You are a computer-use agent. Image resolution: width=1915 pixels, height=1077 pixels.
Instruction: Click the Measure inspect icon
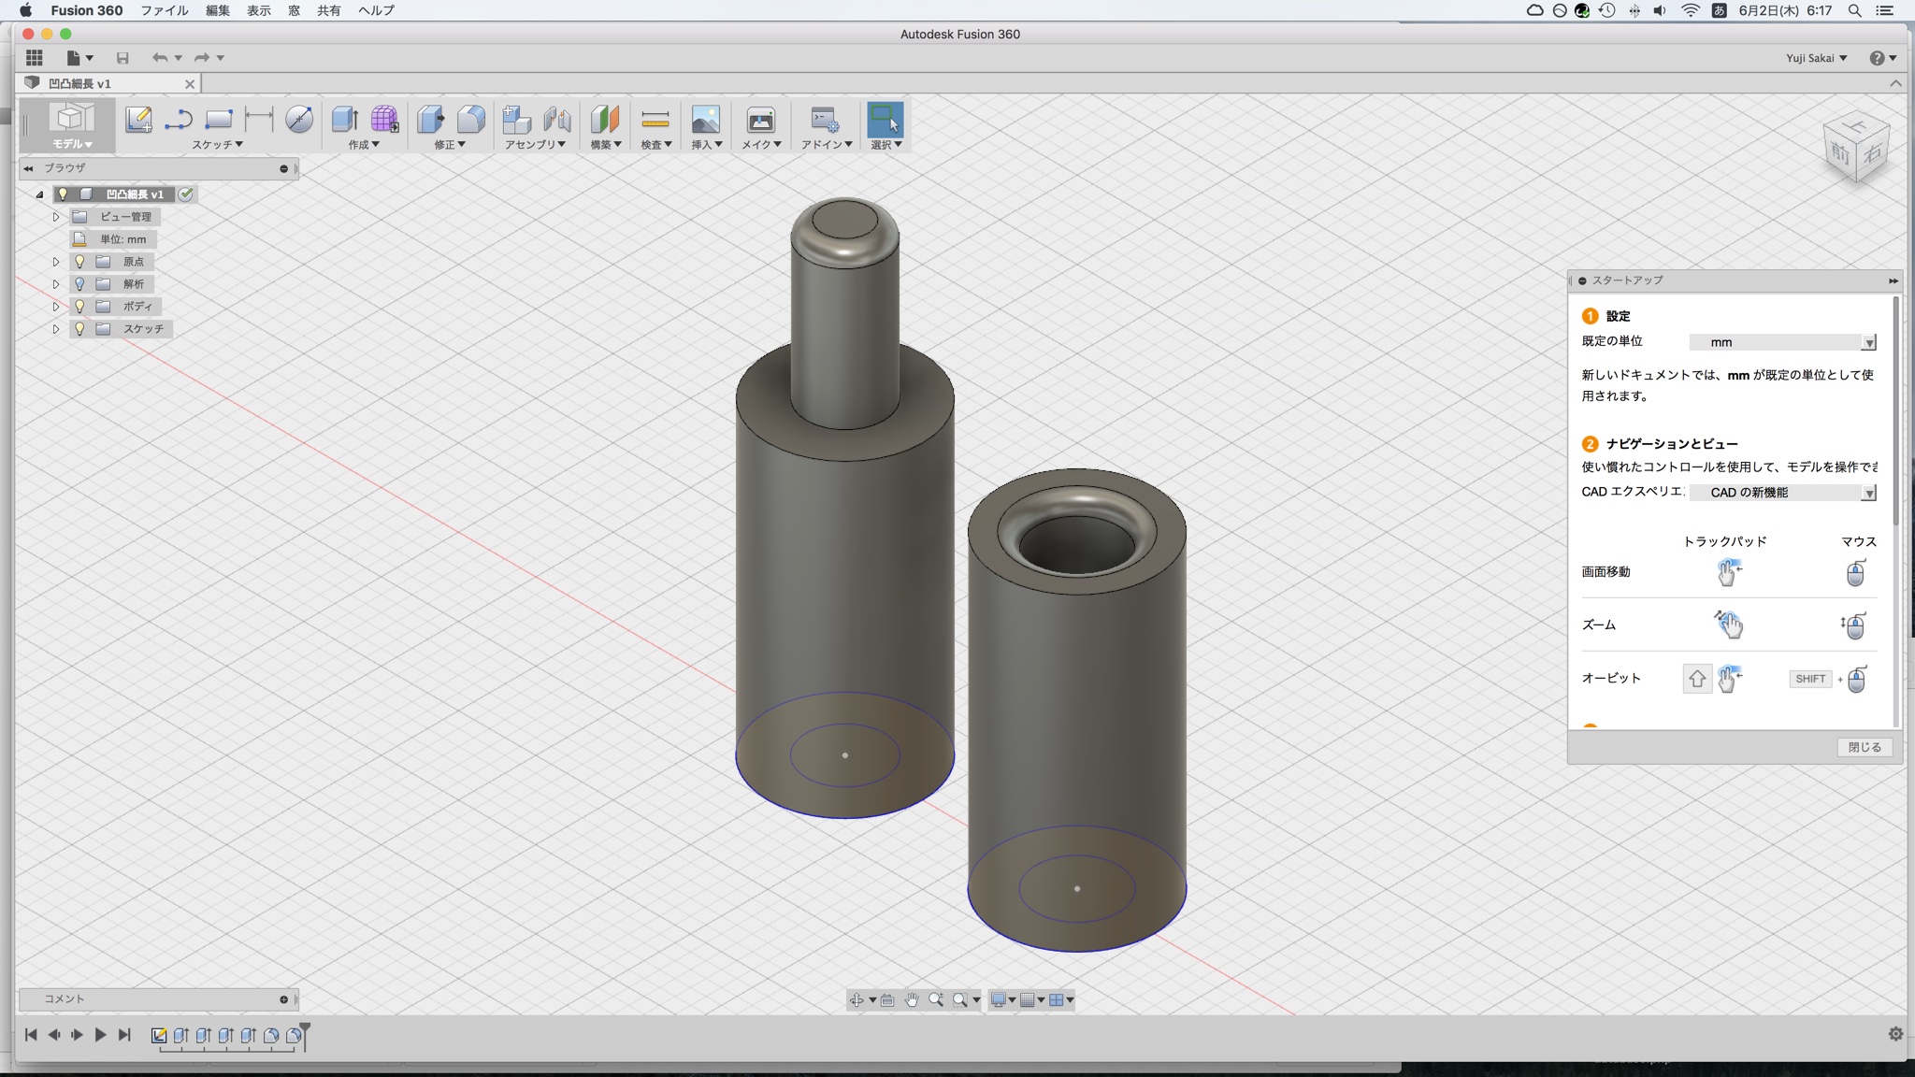pos(655,120)
